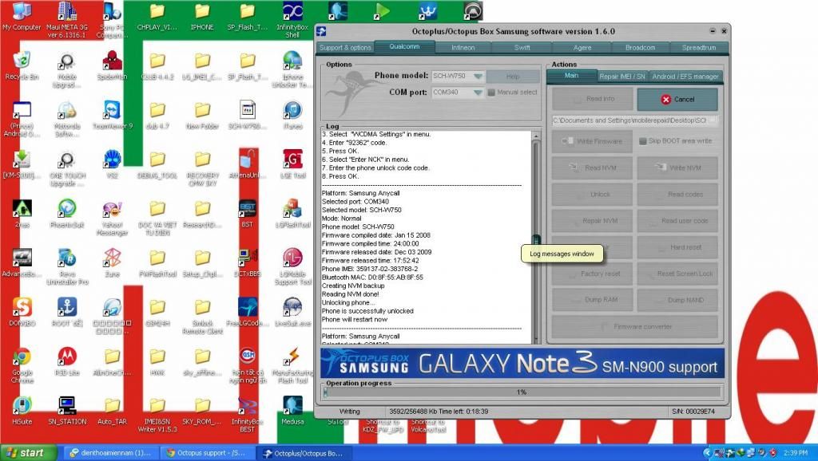Launch the HiSuite desktop shortcut
Image resolution: width=818 pixels, height=461 pixels.
(x=22, y=411)
